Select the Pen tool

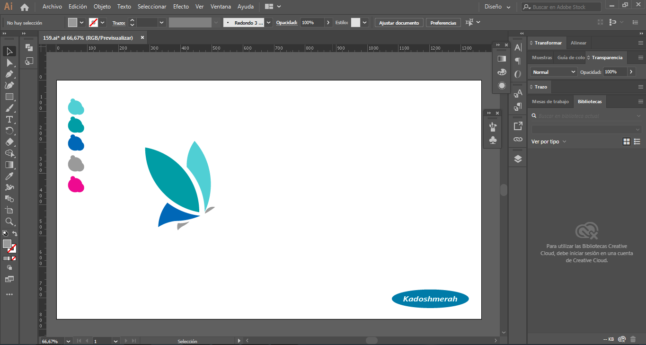click(x=9, y=74)
